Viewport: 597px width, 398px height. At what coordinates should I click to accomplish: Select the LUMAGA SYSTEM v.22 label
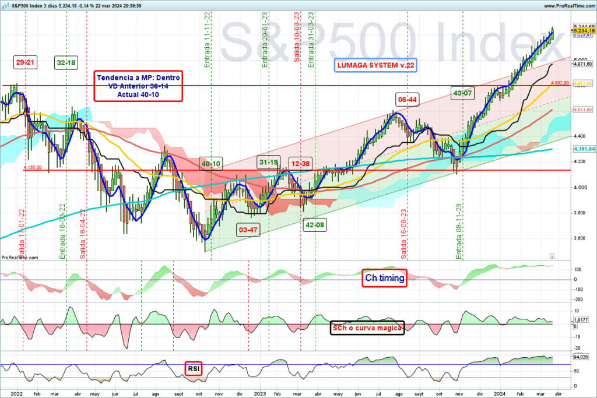375,65
